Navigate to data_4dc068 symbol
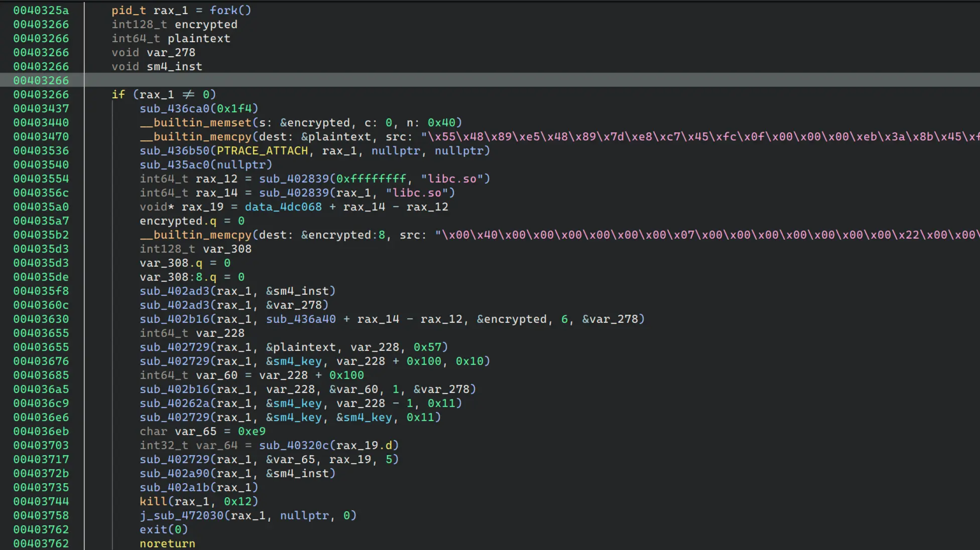Screen dimensions: 980x550 [283, 207]
